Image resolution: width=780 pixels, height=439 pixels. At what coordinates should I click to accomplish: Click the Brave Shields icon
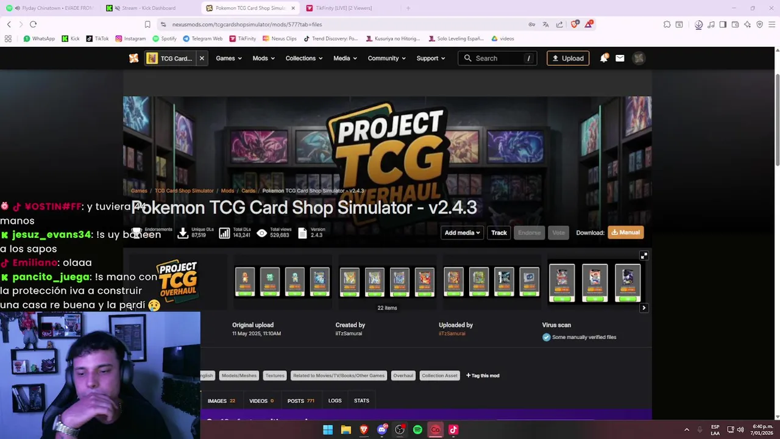point(575,24)
